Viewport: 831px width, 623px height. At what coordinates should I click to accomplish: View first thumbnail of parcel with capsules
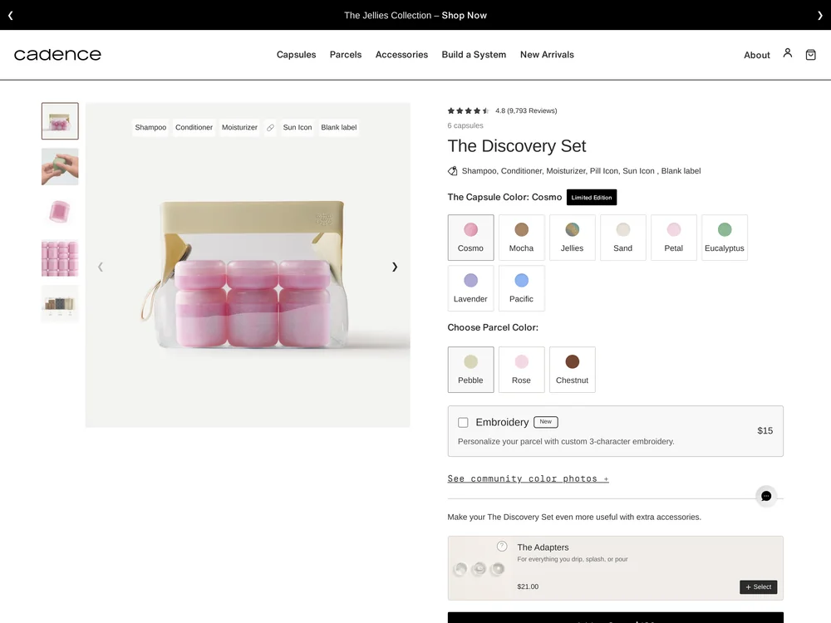[x=60, y=120]
